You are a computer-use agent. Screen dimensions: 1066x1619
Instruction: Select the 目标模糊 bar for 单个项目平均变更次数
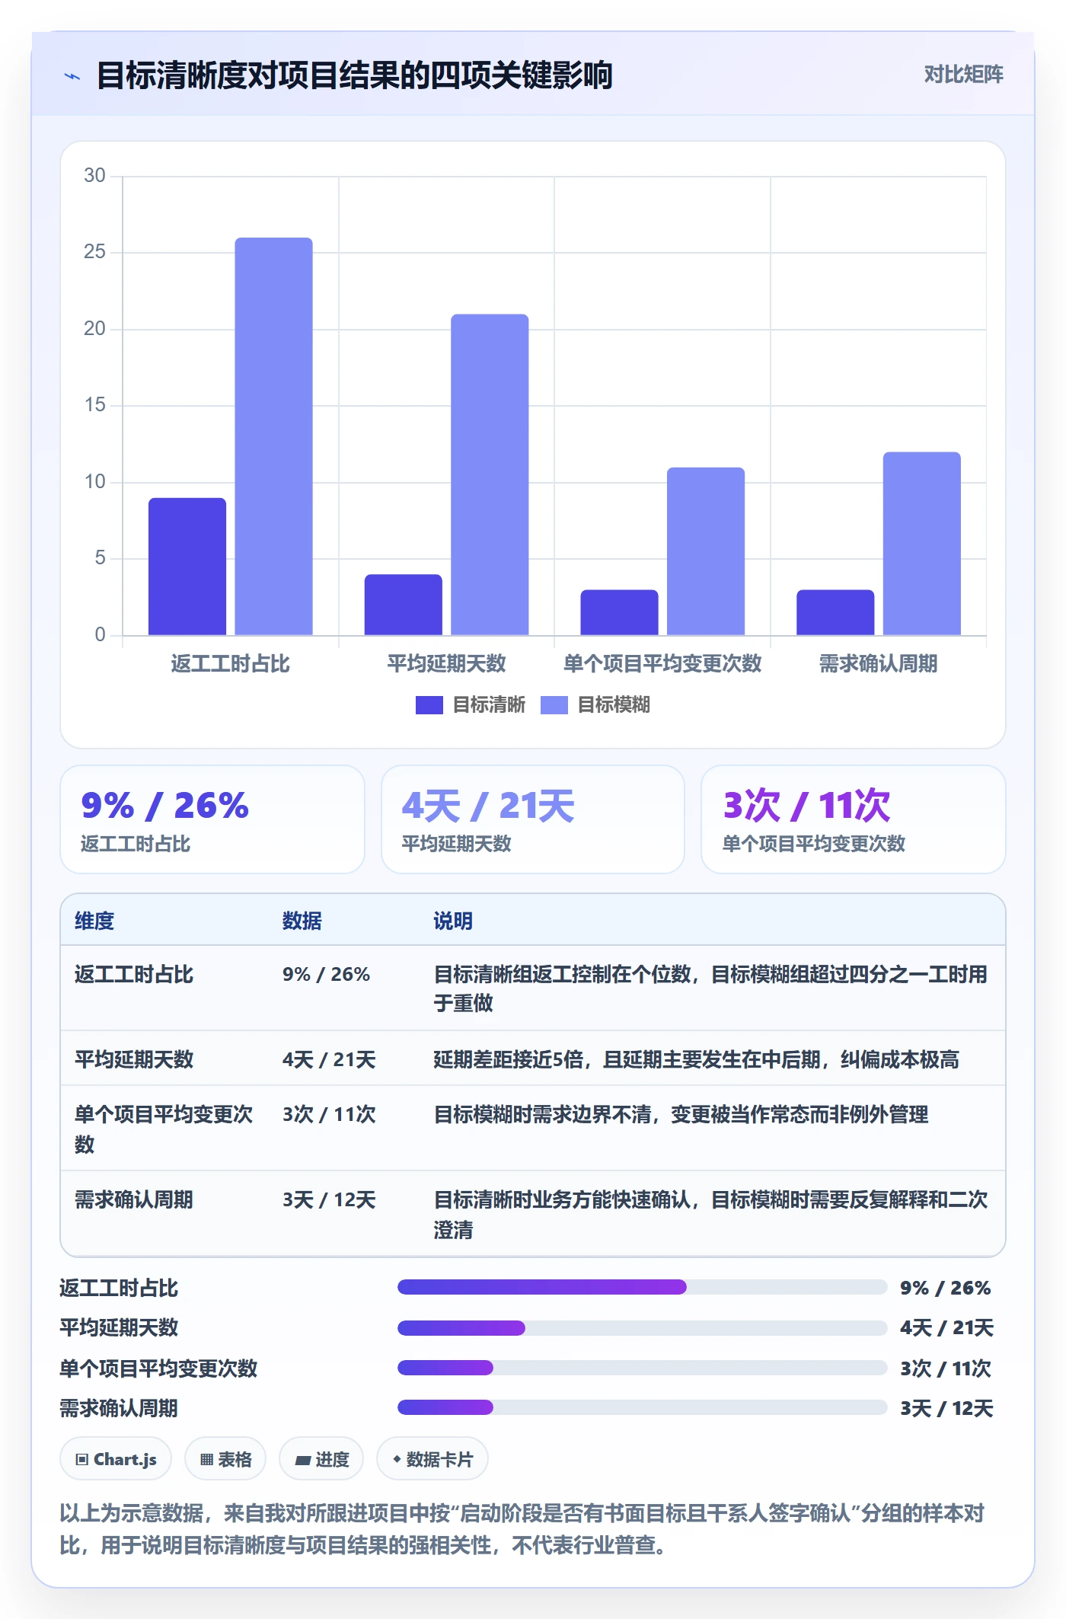[706, 551]
